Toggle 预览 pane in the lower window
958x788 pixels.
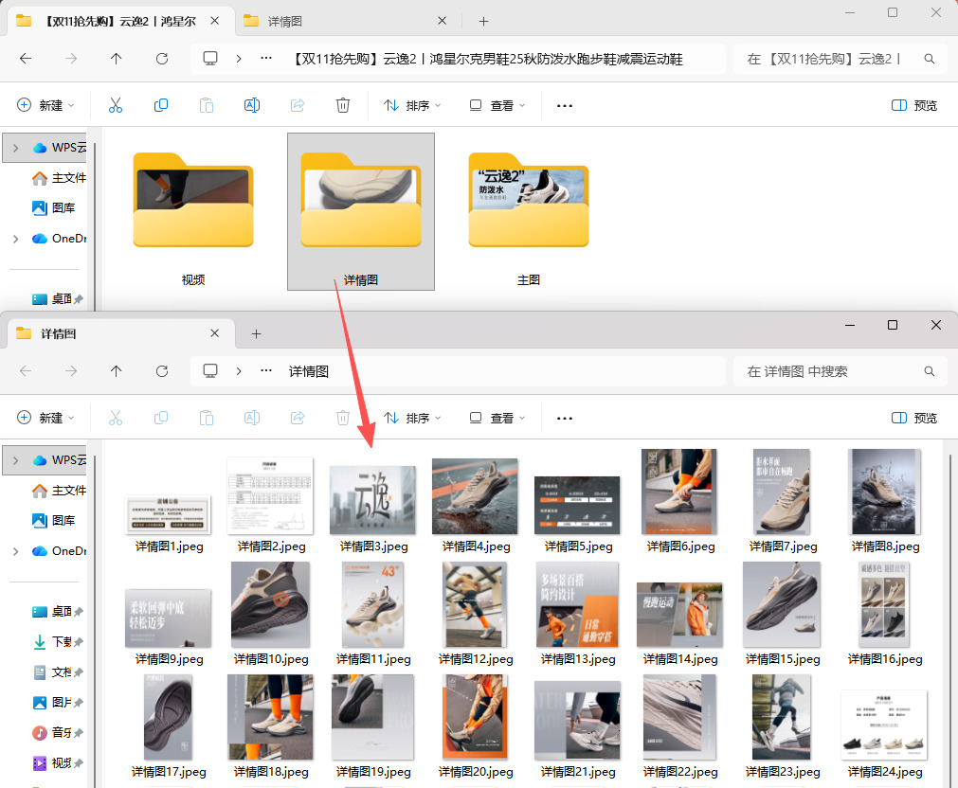point(914,418)
